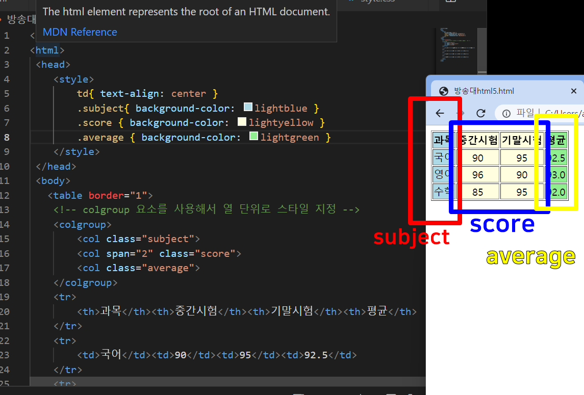Click the lightgreen color swatch
Image resolution: width=584 pixels, height=395 pixels.
(253, 136)
